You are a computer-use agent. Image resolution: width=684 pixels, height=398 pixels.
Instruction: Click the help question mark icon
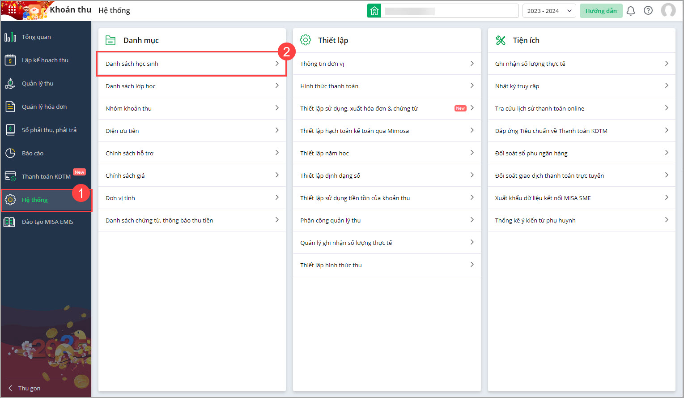click(648, 11)
